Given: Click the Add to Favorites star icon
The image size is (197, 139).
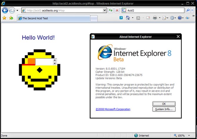Looking at the screenshot, I should 11,18.
